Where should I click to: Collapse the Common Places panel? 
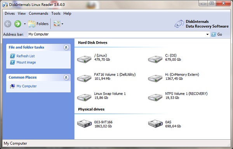pyautogui.click(x=66, y=77)
